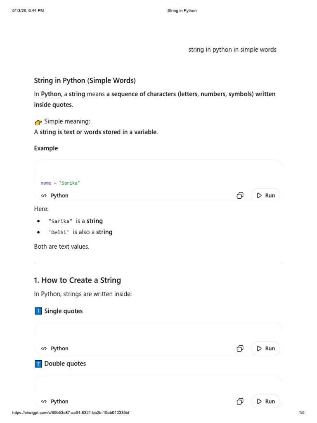Run the name = "Sarika" code example
This screenshot has width=317, height=423.
(265, 195)
